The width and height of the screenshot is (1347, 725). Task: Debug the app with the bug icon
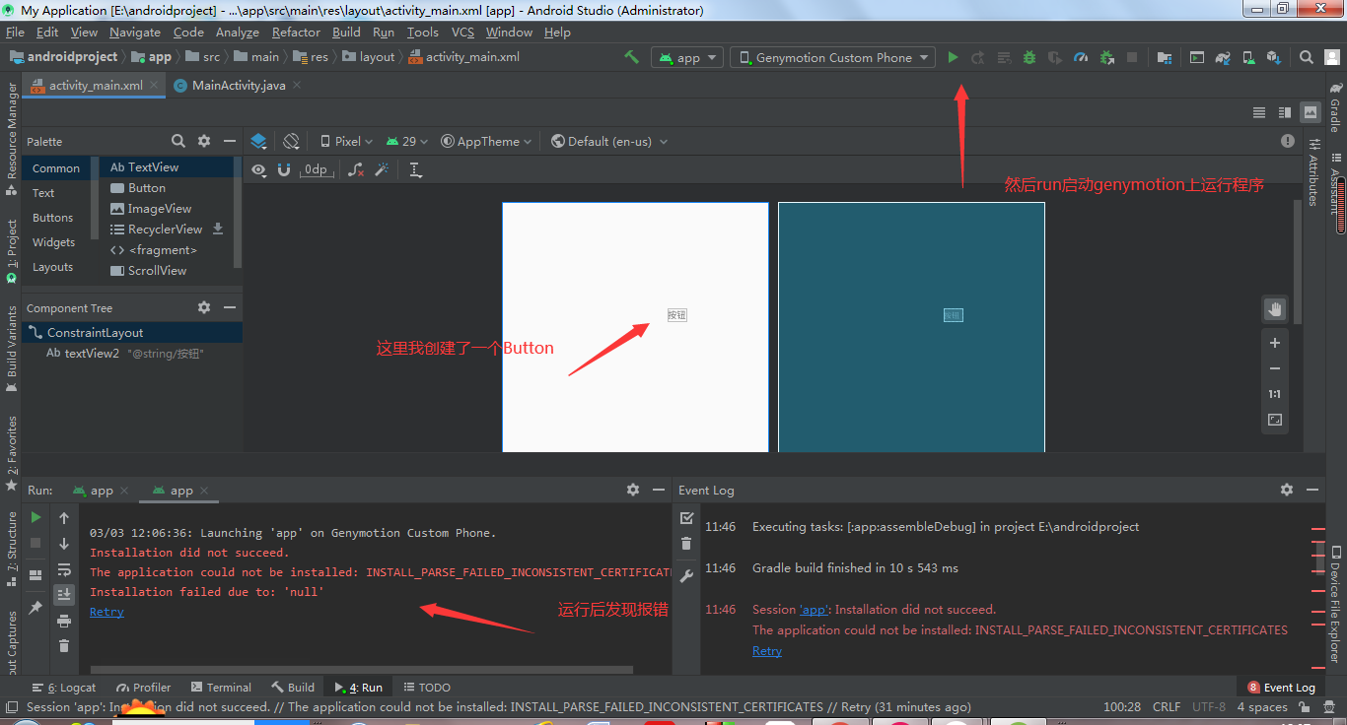click(1028, 56)
